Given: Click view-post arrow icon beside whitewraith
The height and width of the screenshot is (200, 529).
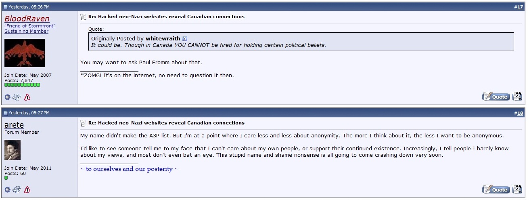Looking at the screenshot, I should pos(185,39).
